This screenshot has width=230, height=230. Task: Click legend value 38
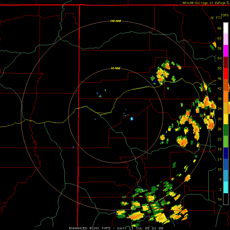(220, 99)
